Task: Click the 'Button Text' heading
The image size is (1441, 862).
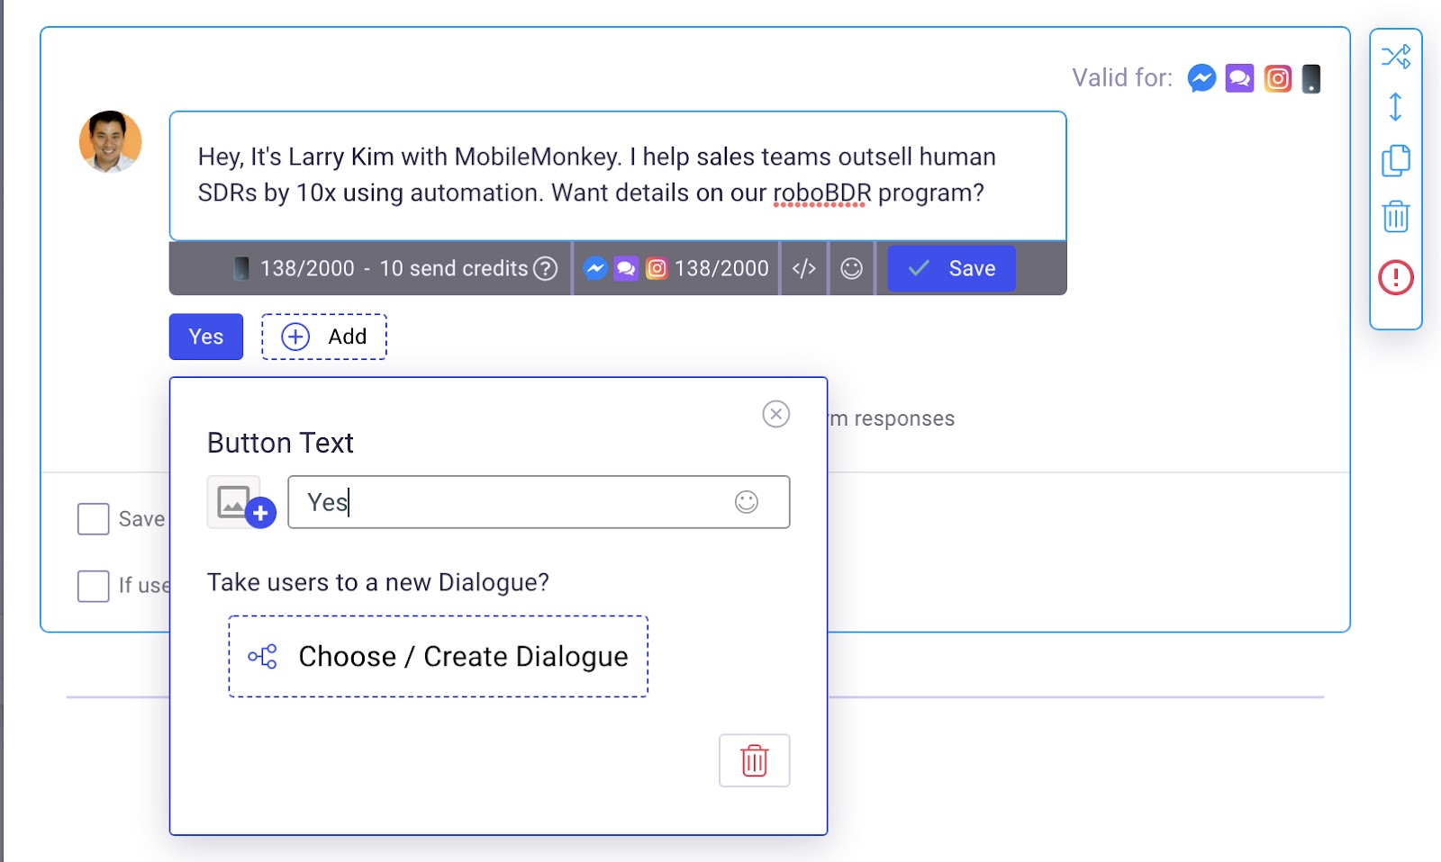Action: click(280, 443)
